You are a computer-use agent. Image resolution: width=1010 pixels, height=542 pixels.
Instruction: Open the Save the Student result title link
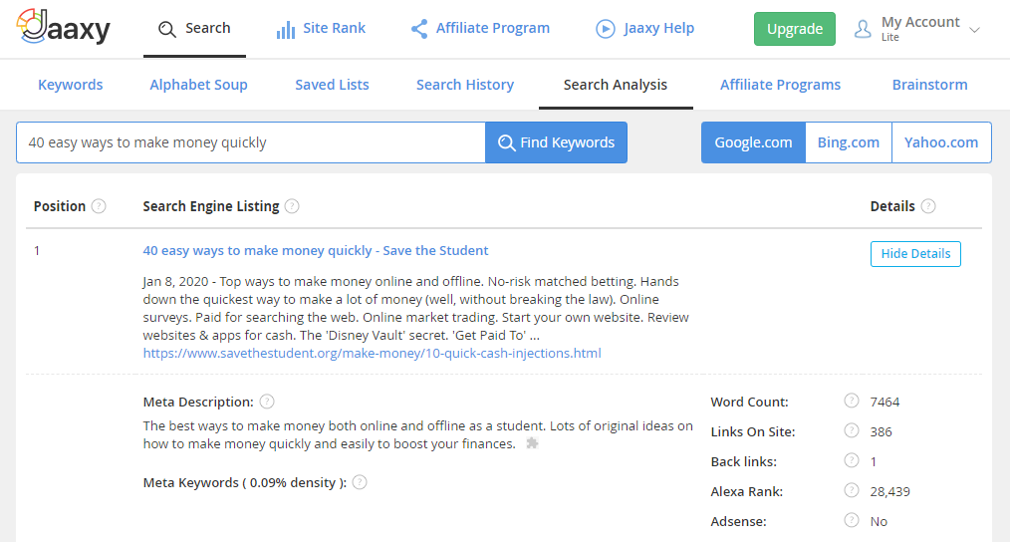316,251
